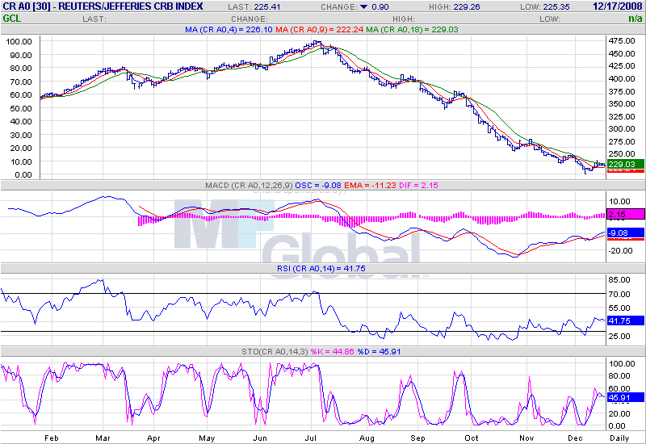
Task: Select the HIGH: 229.26 value
Action: click(x=455, y=7)
